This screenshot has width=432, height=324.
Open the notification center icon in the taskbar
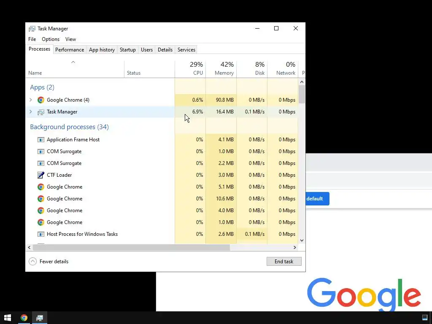pyautogui.click(x=424, y=318)
